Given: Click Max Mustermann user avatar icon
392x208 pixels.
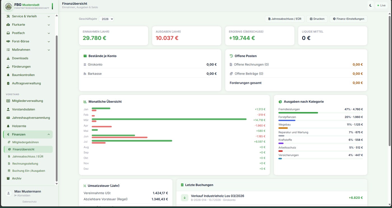Looking at the screenshot, I should (x=9, y=193).
